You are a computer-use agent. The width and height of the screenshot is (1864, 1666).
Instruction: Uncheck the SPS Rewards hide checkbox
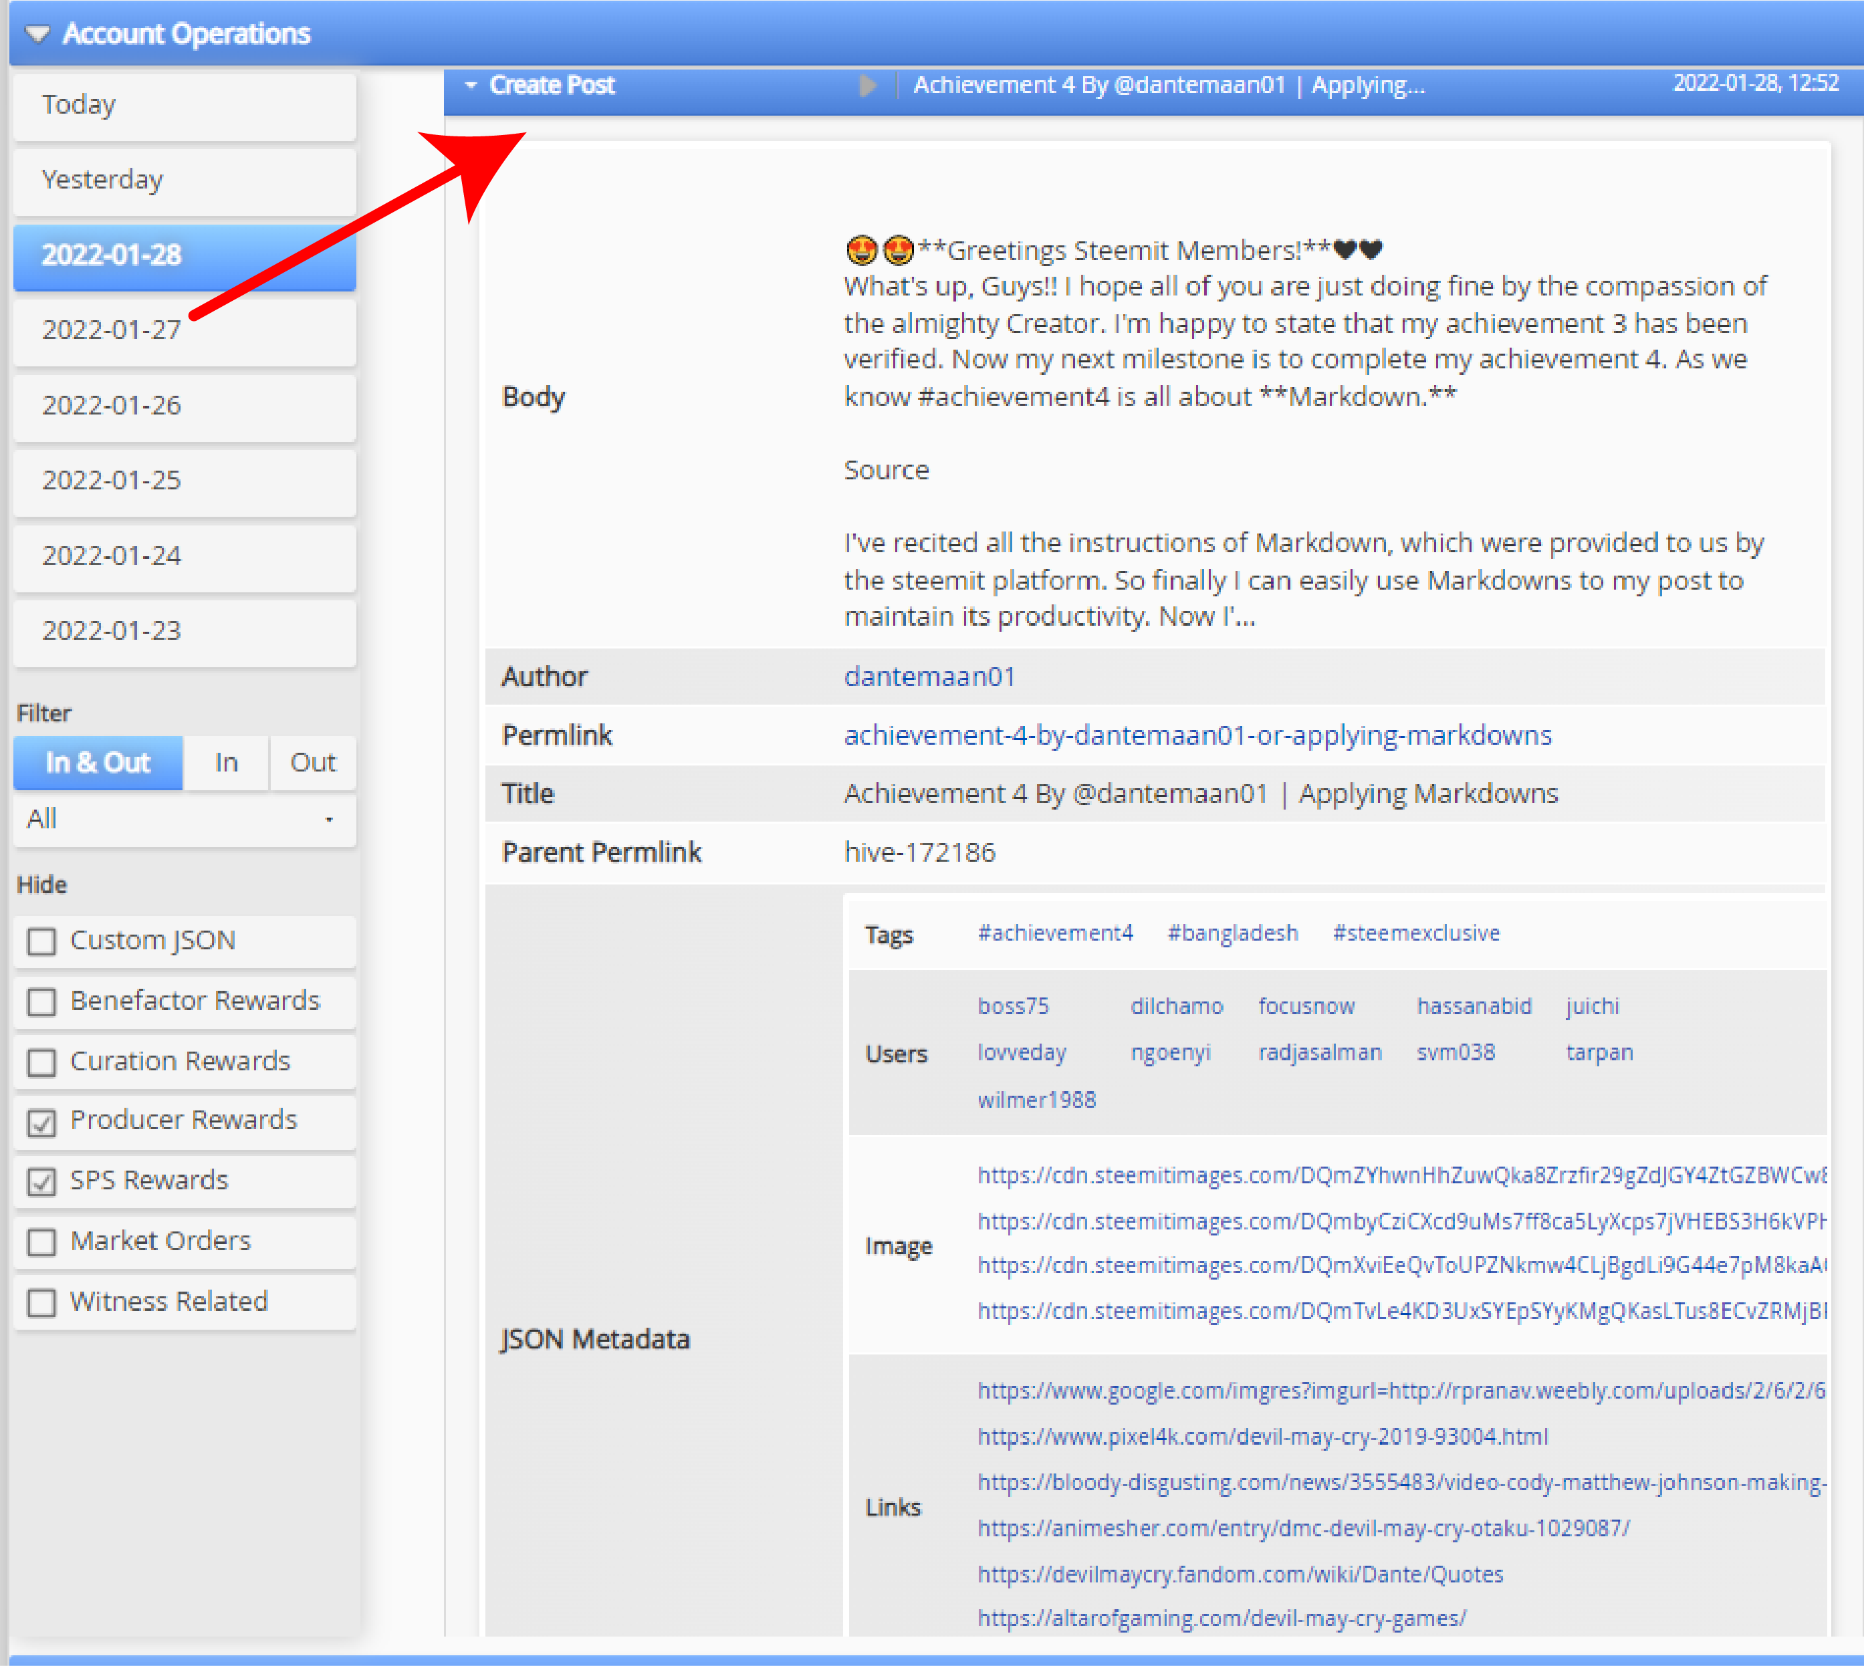tap(41, 1182)
